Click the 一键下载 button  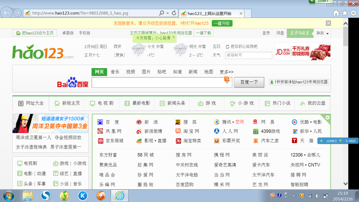pos(203,33)
